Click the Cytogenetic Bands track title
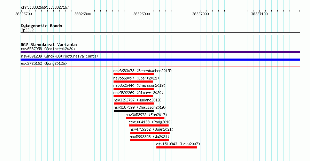 tap(41, 26)
